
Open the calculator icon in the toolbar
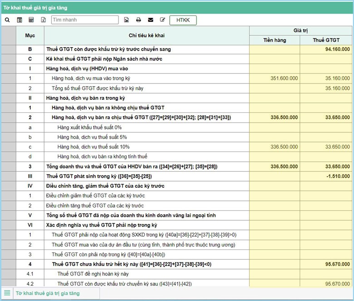[31, 20]
